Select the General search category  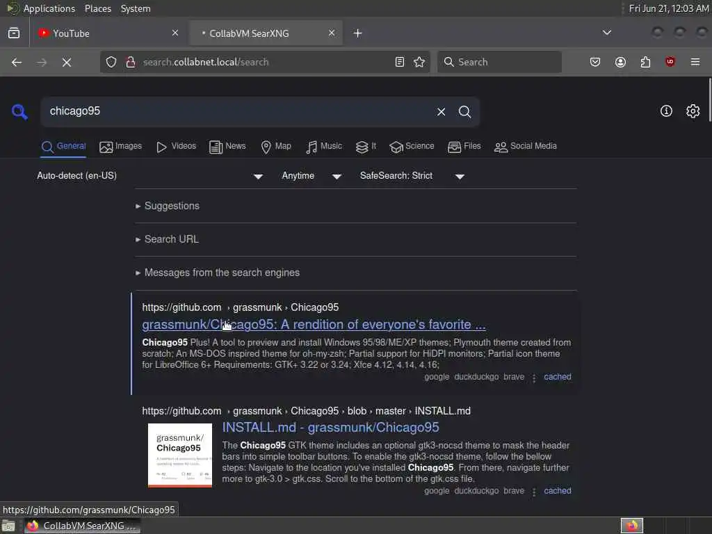(63, 146)
